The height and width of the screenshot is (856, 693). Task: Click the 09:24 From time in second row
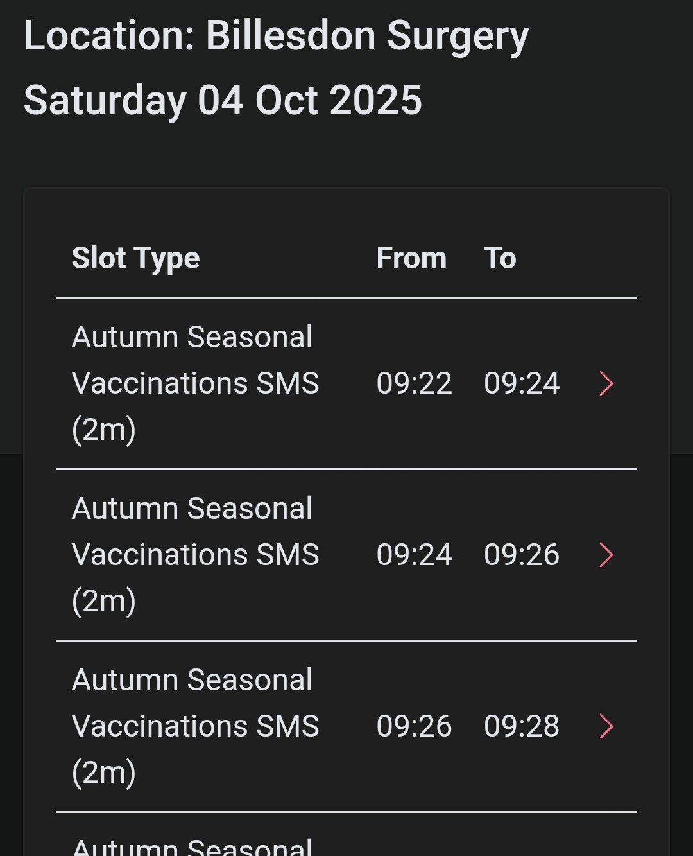click(x=414, y=555)
